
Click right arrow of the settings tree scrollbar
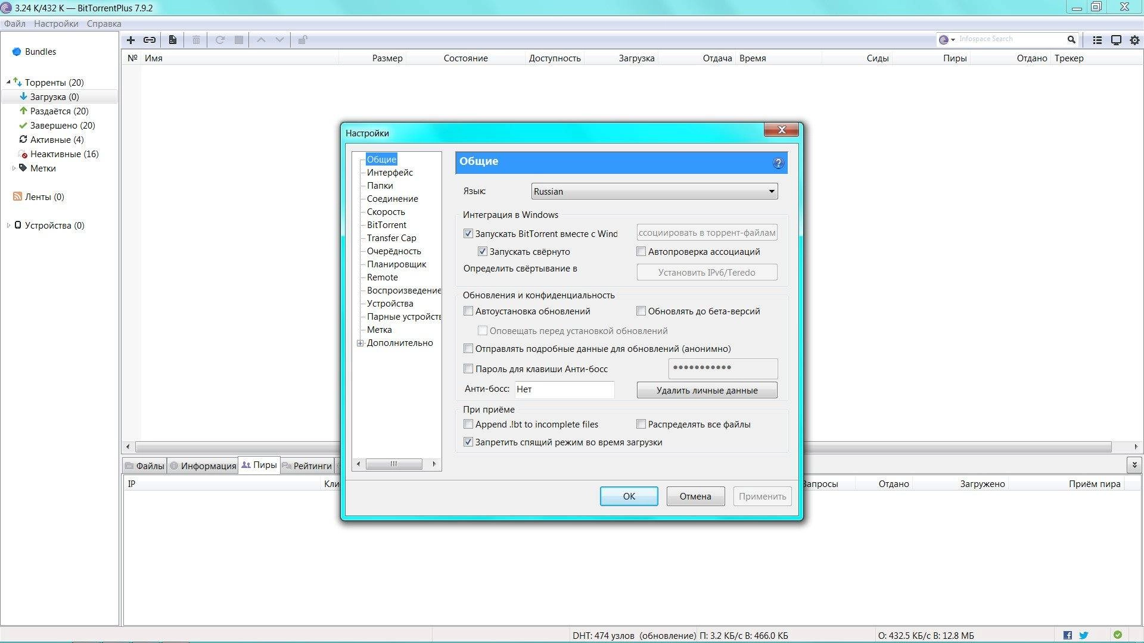coord(434,464)
